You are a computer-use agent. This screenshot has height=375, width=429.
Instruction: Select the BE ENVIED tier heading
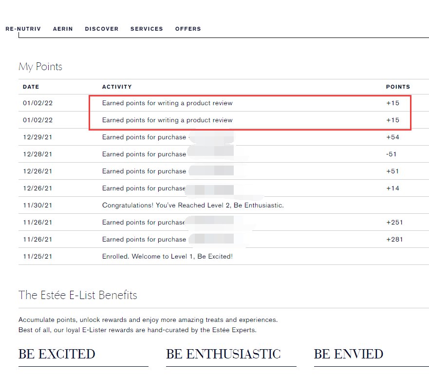348,354
